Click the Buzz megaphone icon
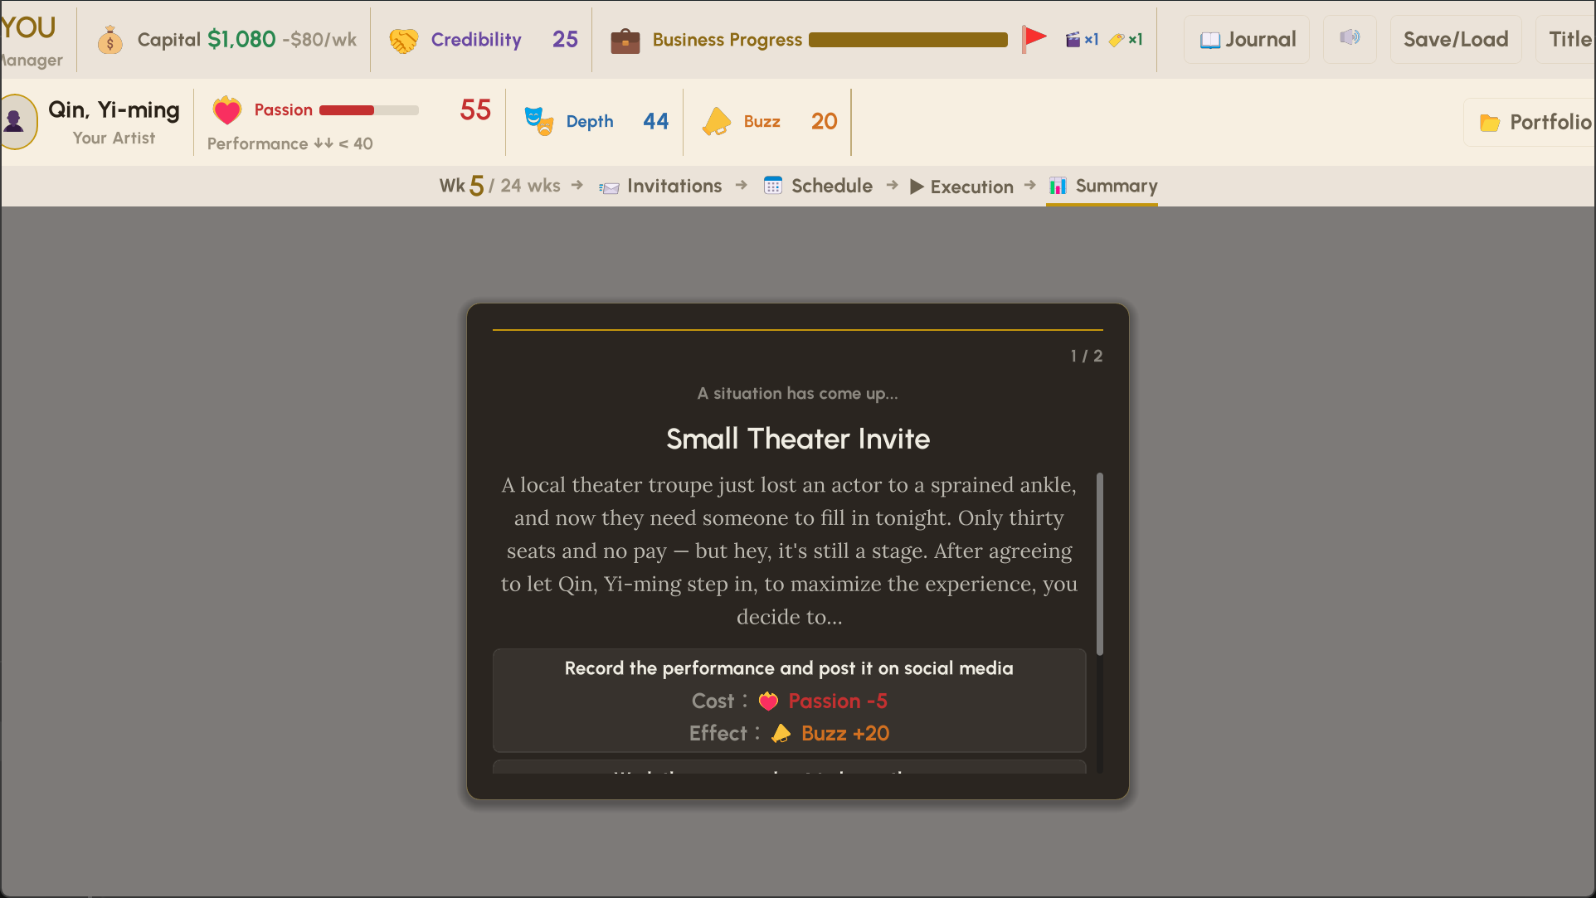1596x898 pixels. (717, 122)
